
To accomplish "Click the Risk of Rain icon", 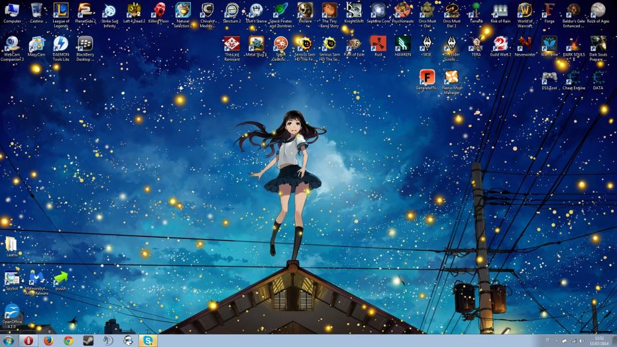I will click(500, 13).
